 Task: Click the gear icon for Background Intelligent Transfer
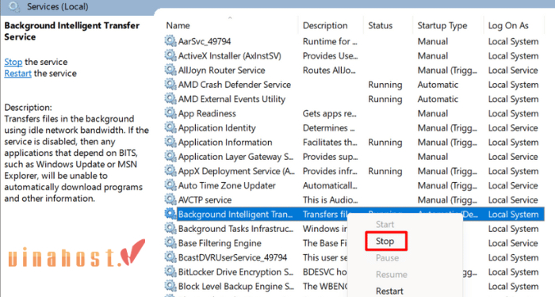click(170, 214)
